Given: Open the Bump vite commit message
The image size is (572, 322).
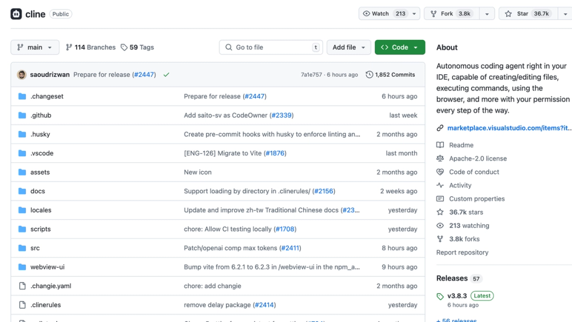Looking at the screenshot, I should point(272,267).
